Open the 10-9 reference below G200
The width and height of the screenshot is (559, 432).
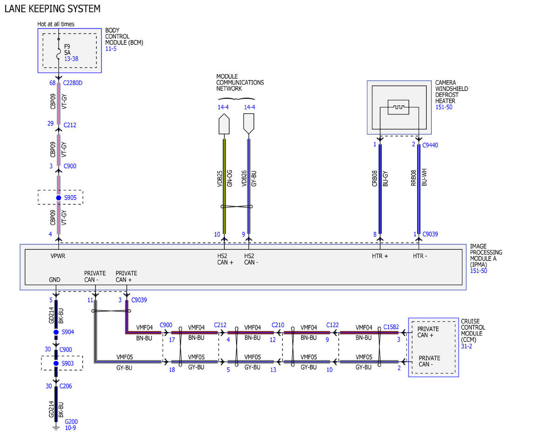(70, 428)
